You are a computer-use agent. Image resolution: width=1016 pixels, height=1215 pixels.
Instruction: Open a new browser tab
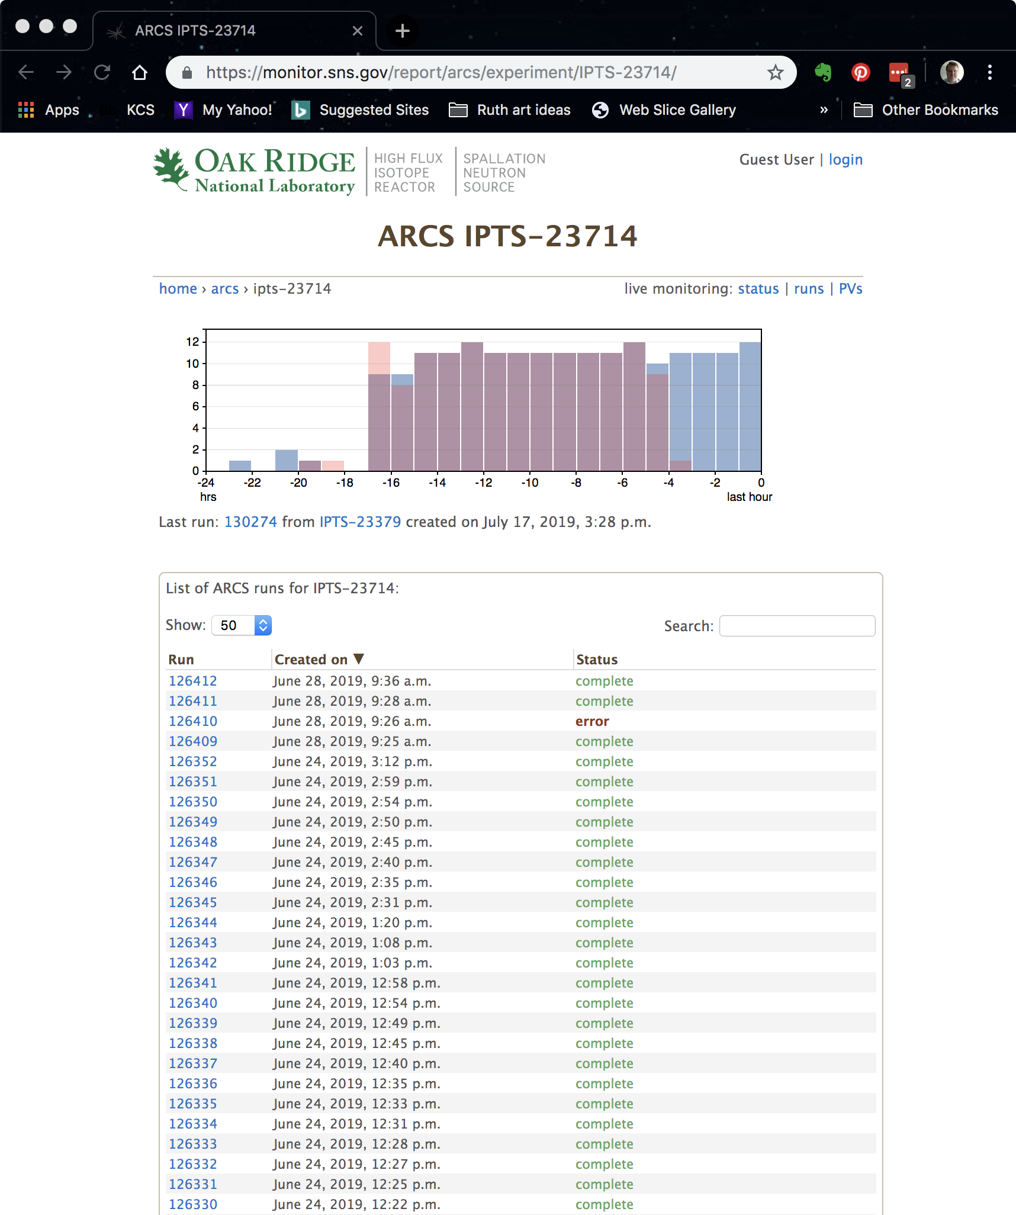[x=402, y=31]
